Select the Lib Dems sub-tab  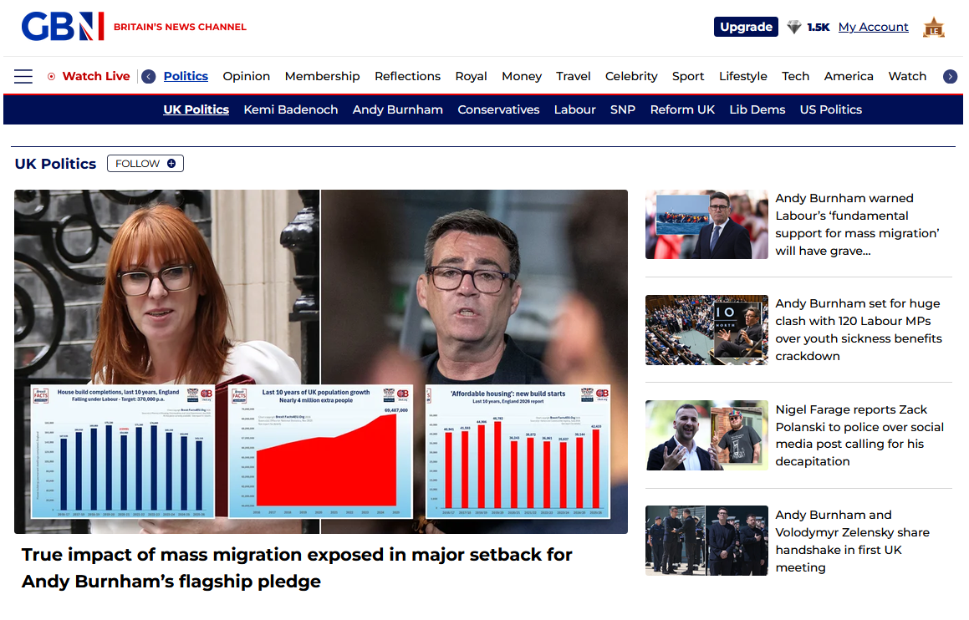pyautogui.click(x=757, y=110)
